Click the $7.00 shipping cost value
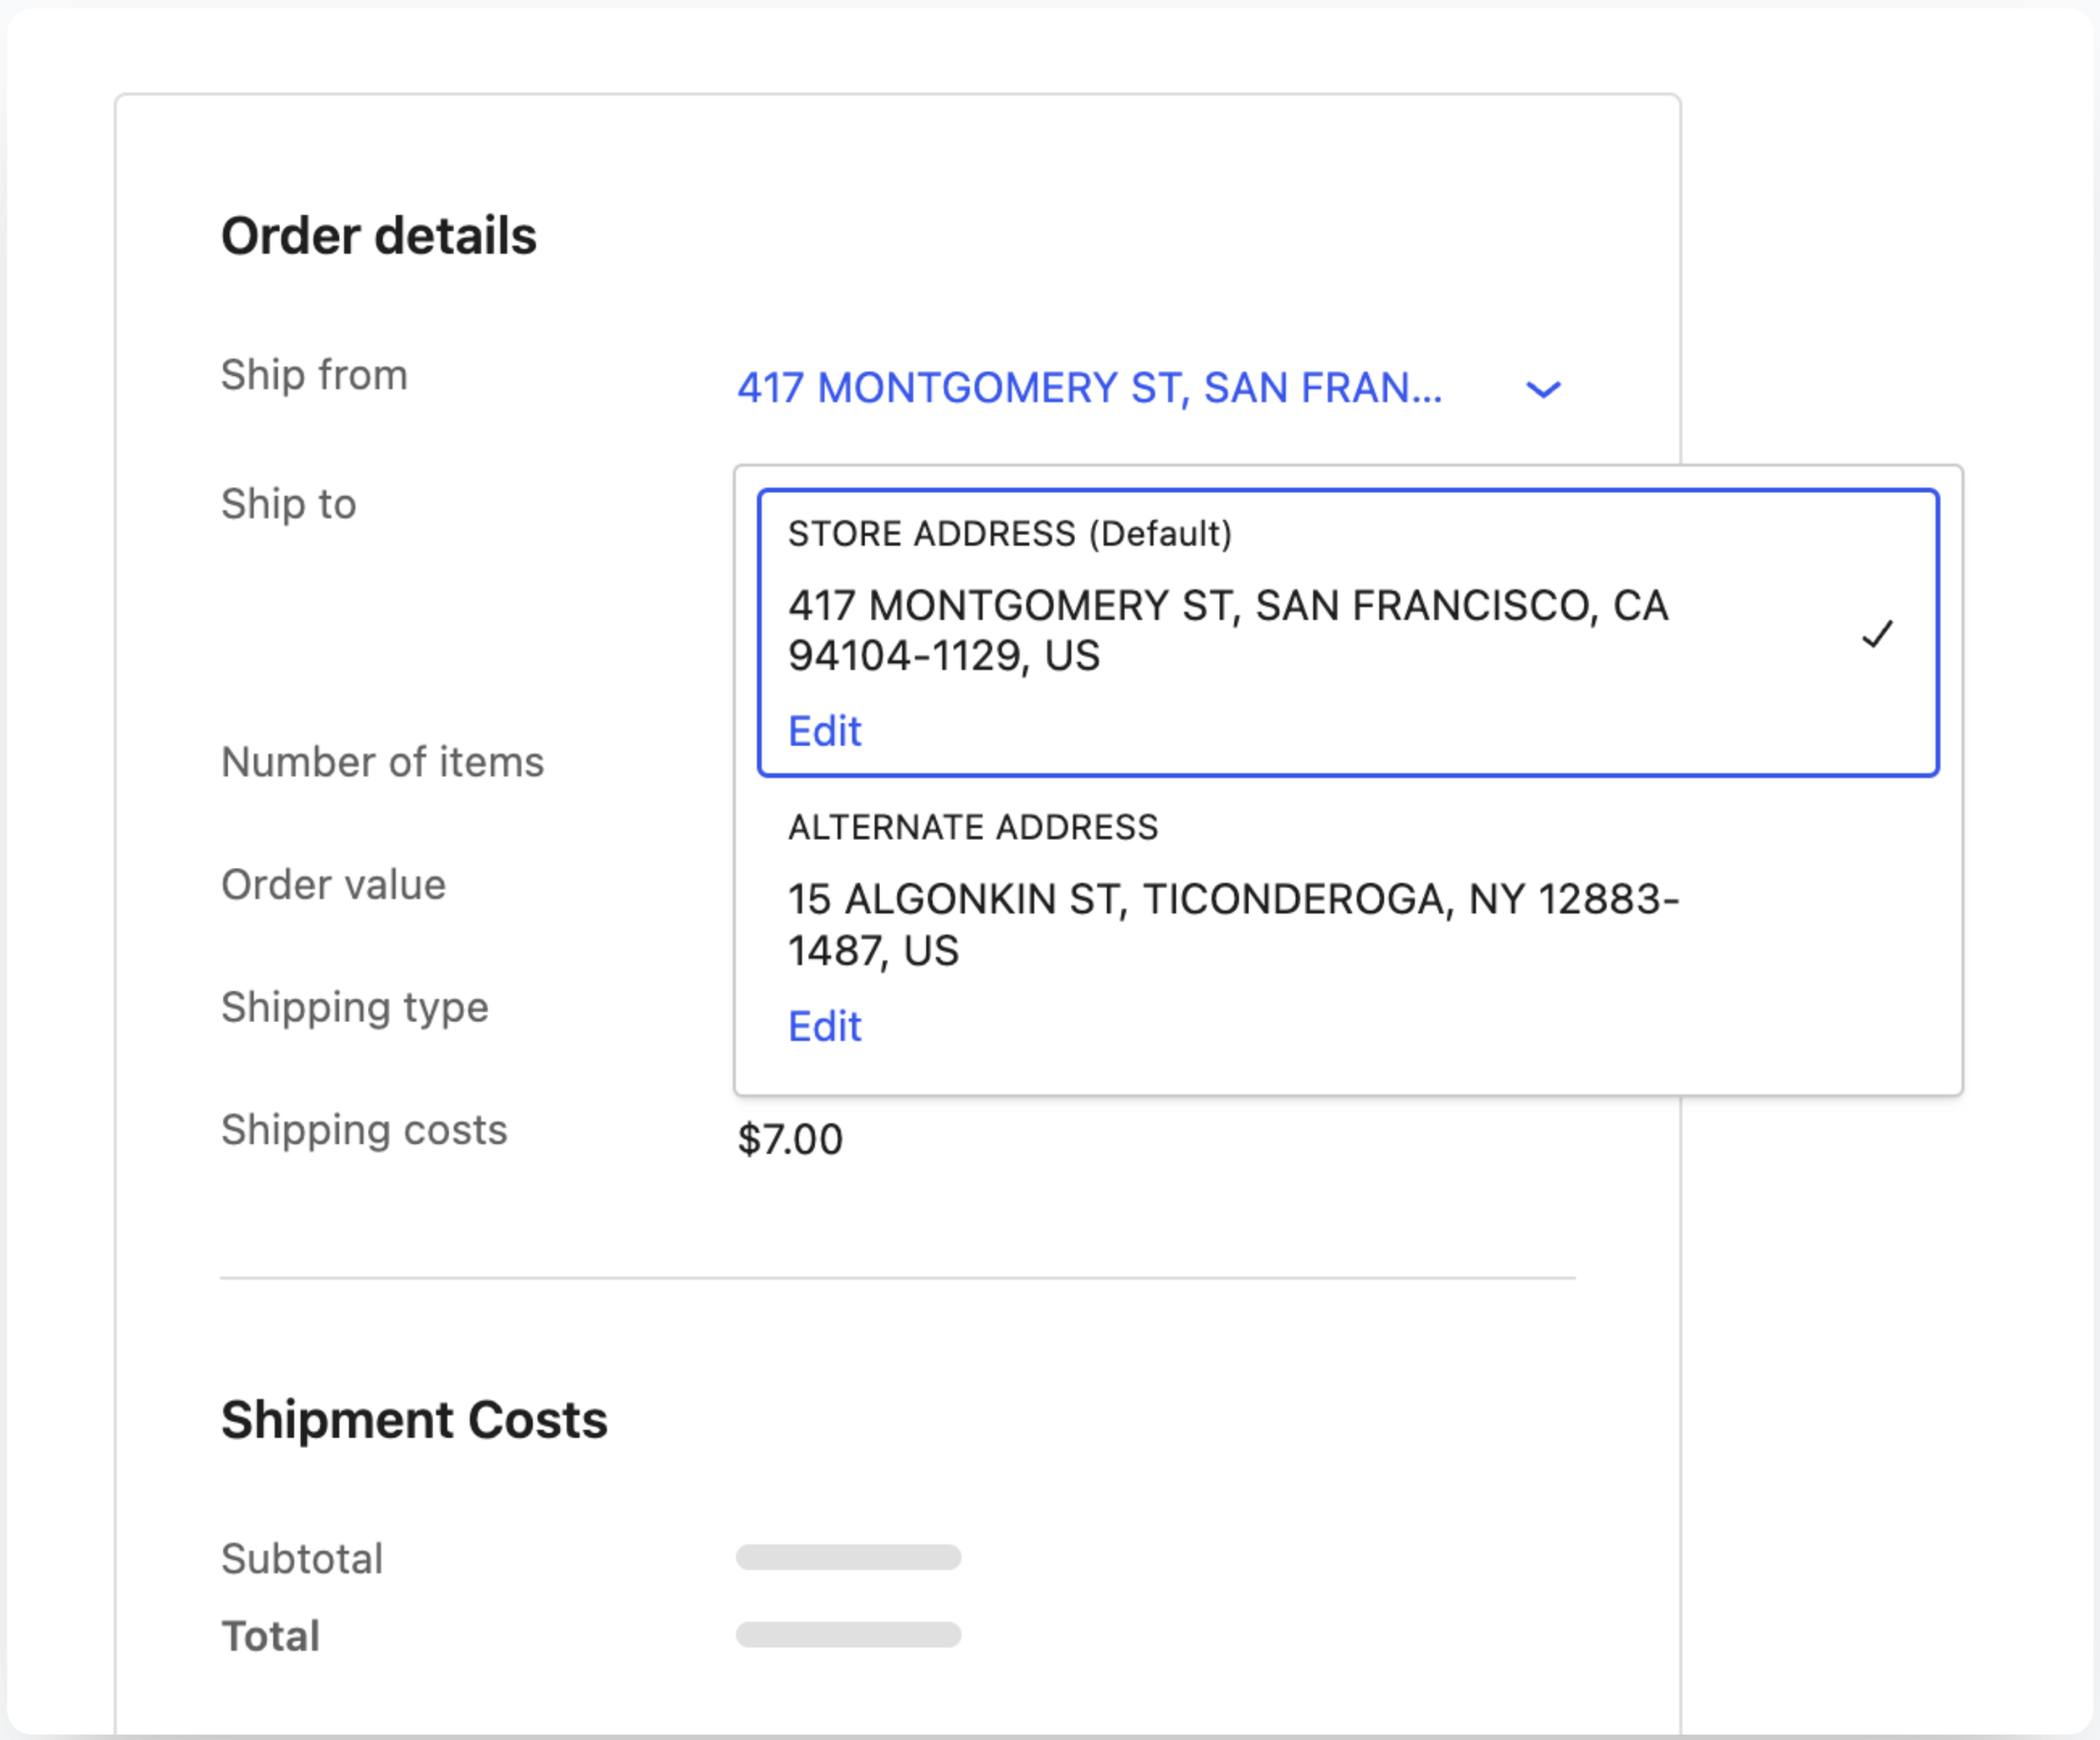This screenshot has height=1740, width=2100. coord(789,1139)
